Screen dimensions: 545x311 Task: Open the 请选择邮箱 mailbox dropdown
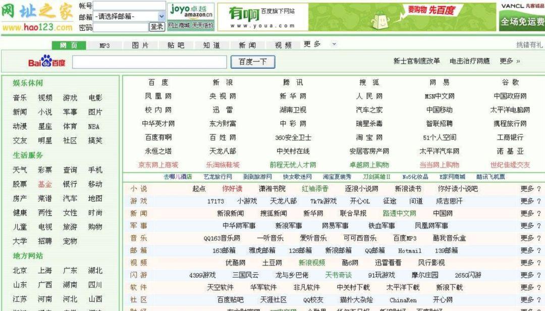pos(129,16)
